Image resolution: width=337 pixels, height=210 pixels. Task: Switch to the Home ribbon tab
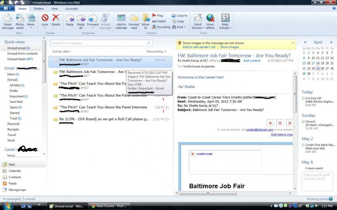coord(22,9)
